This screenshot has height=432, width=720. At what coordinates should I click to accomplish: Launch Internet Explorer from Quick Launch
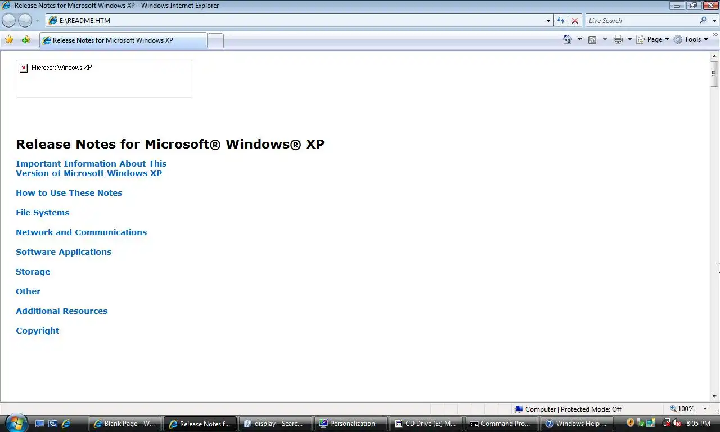click(x=66, y=424)
